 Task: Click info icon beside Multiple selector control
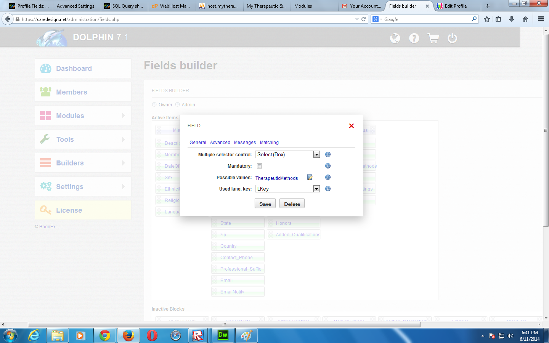328,154
